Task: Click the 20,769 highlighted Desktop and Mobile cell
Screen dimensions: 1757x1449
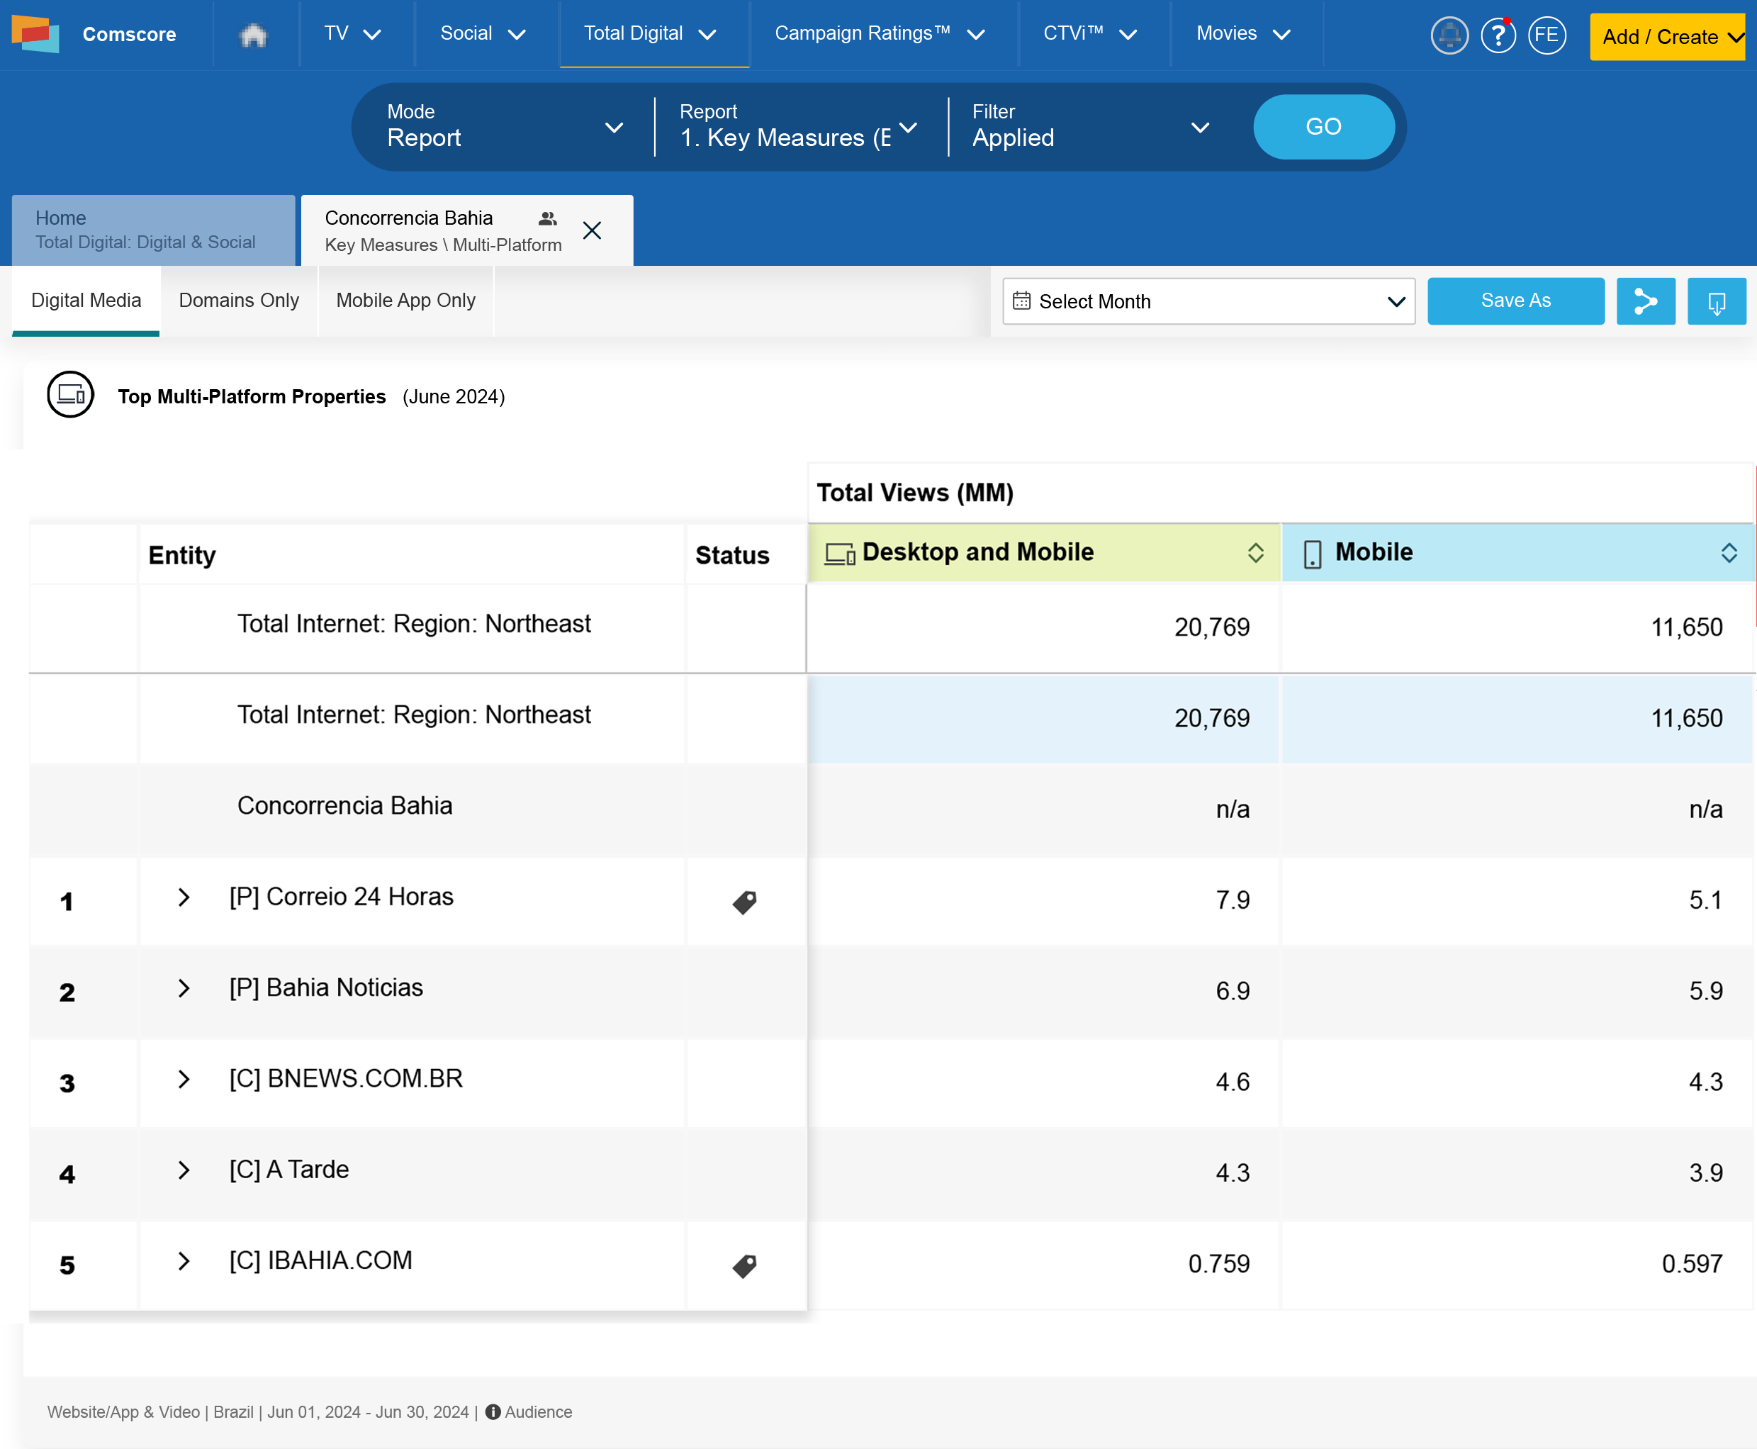Action: [x=1043, y=719]
